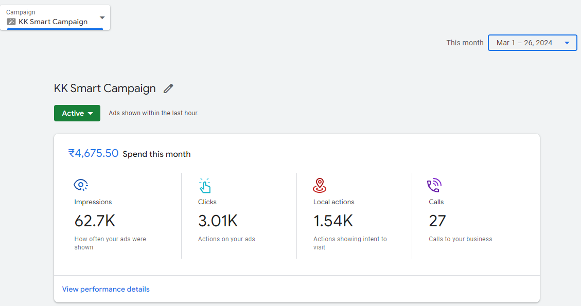This screenshot has height=306, width=581.
Task: Select the 27 calls value
Action: tap(437, 221)
